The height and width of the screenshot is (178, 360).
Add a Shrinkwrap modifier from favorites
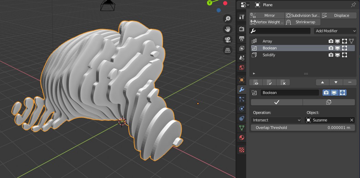pos(303,22)
